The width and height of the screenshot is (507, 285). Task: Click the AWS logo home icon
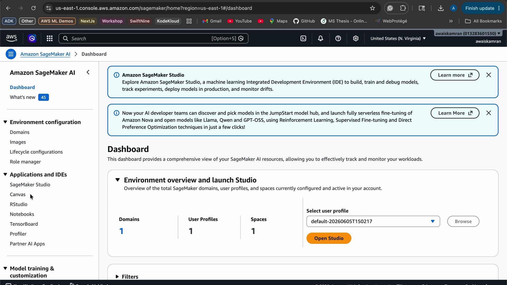(11, 38)
